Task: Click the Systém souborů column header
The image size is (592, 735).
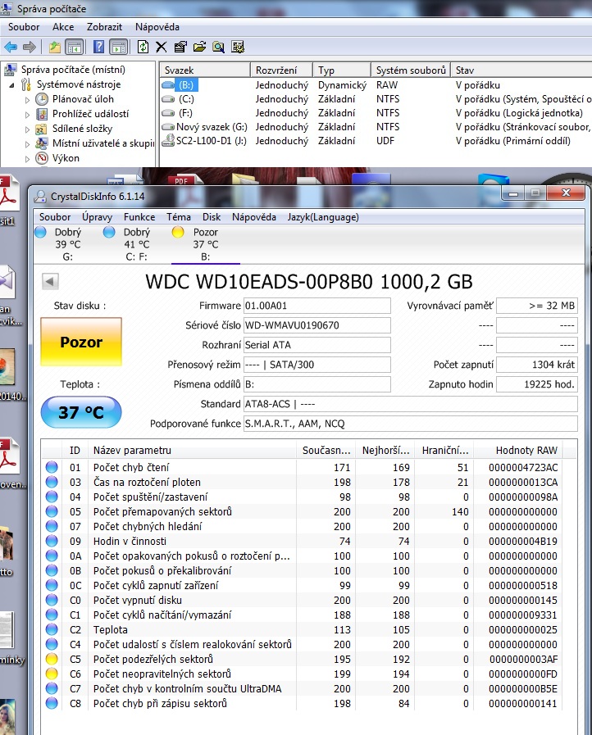Action: pos(411,70)
